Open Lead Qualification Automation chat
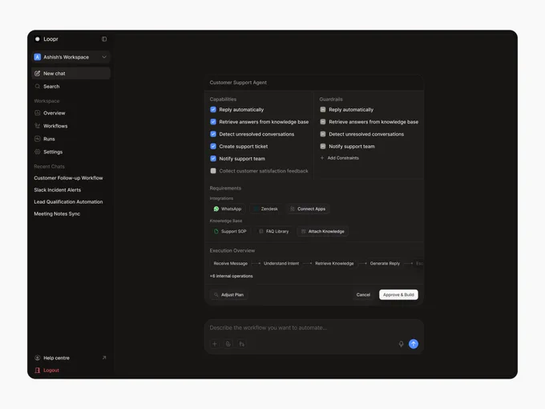Screen dimensions: 545x409 [68, 202]
